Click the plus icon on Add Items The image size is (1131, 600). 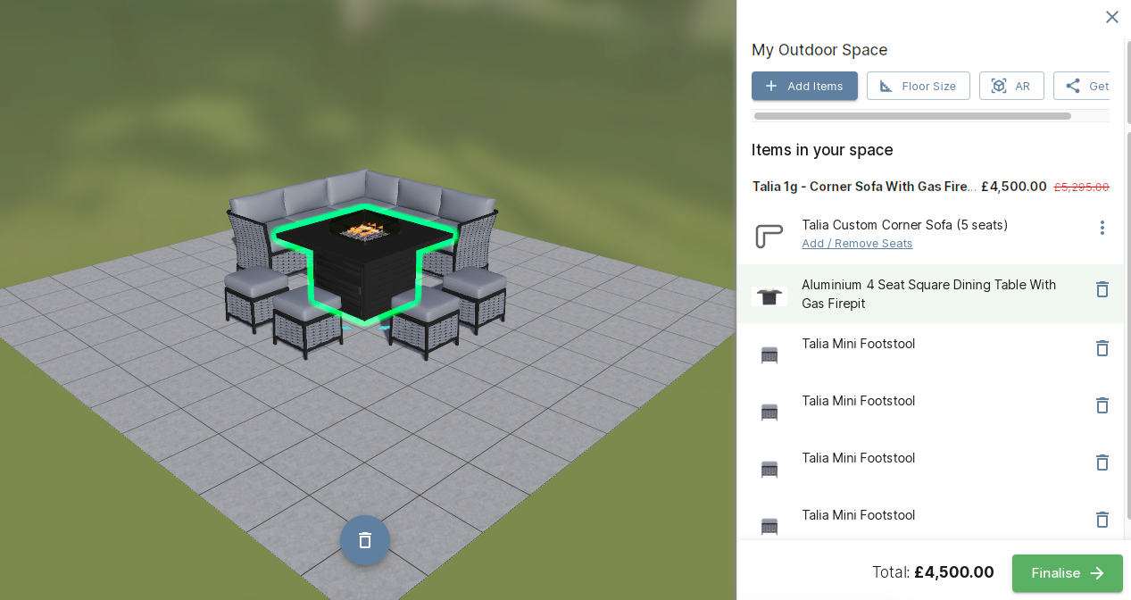point(771,86)
